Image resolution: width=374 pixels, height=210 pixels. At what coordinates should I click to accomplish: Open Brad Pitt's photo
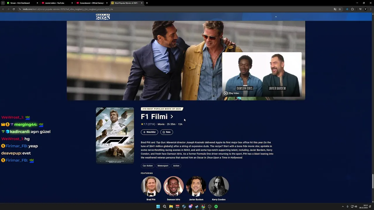151,186
